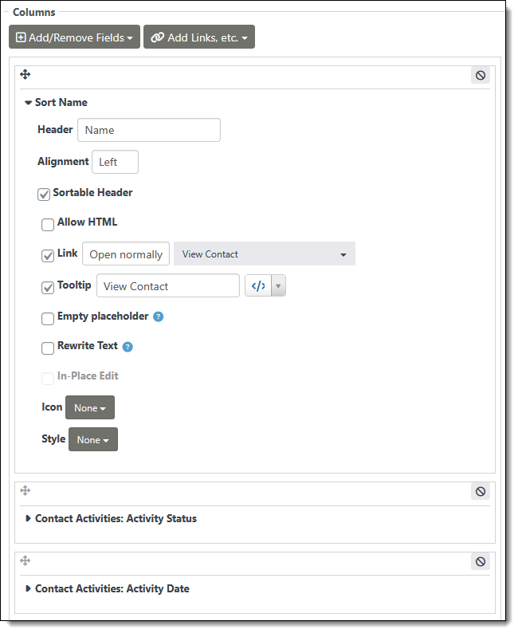Click the code token button next to Tooltip

click(x=258, y=286)
